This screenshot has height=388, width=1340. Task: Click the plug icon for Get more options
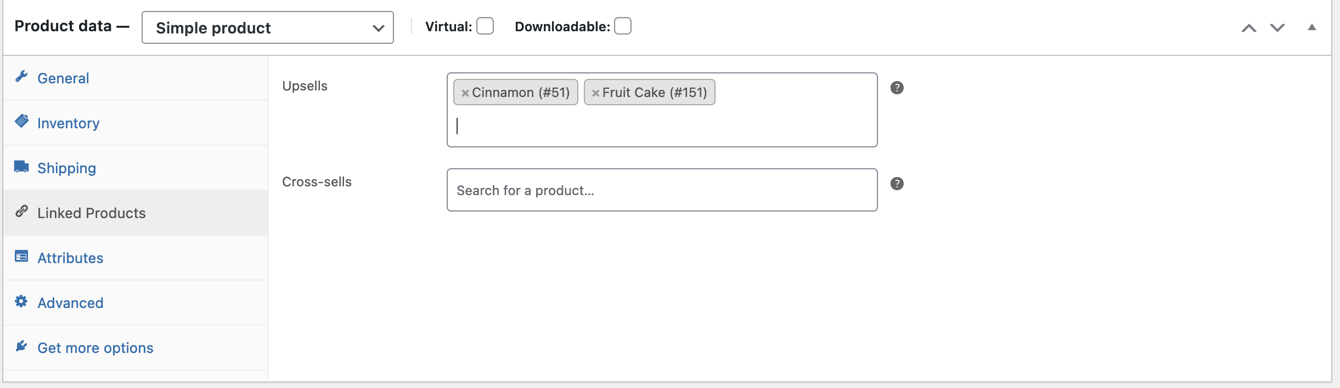(x=21, y=346)
